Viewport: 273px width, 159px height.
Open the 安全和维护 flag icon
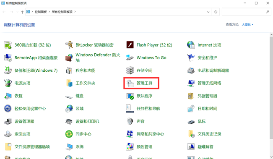(191, 57)
